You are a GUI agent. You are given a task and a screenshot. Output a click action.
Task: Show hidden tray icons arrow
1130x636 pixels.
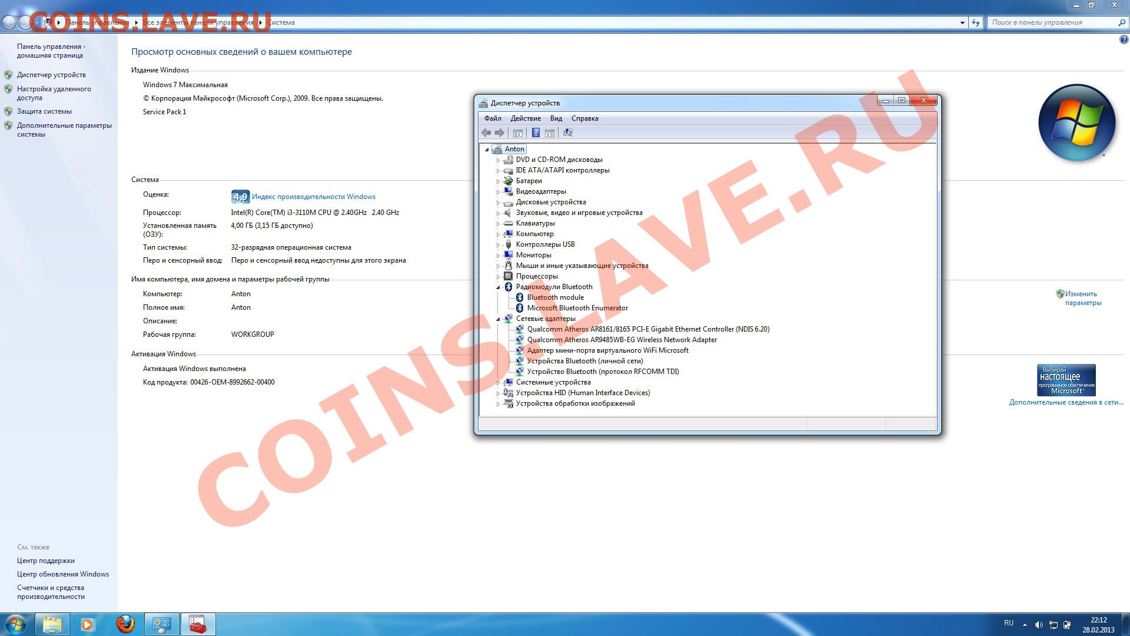(1025, 625)
